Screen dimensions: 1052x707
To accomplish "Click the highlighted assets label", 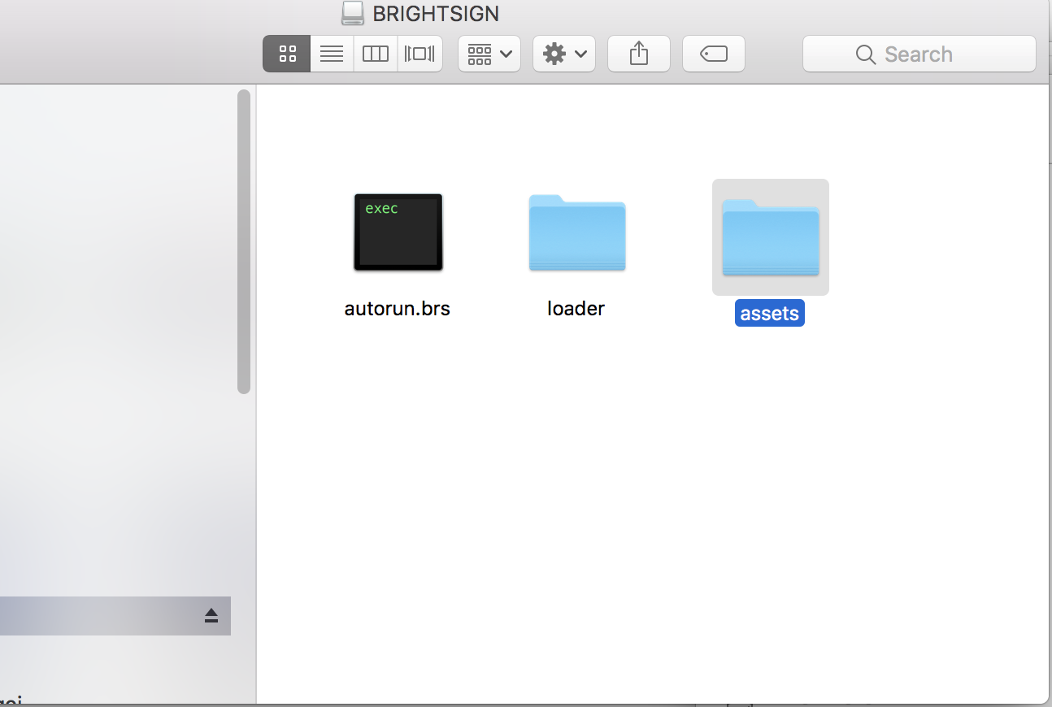I will coord(770,314).
